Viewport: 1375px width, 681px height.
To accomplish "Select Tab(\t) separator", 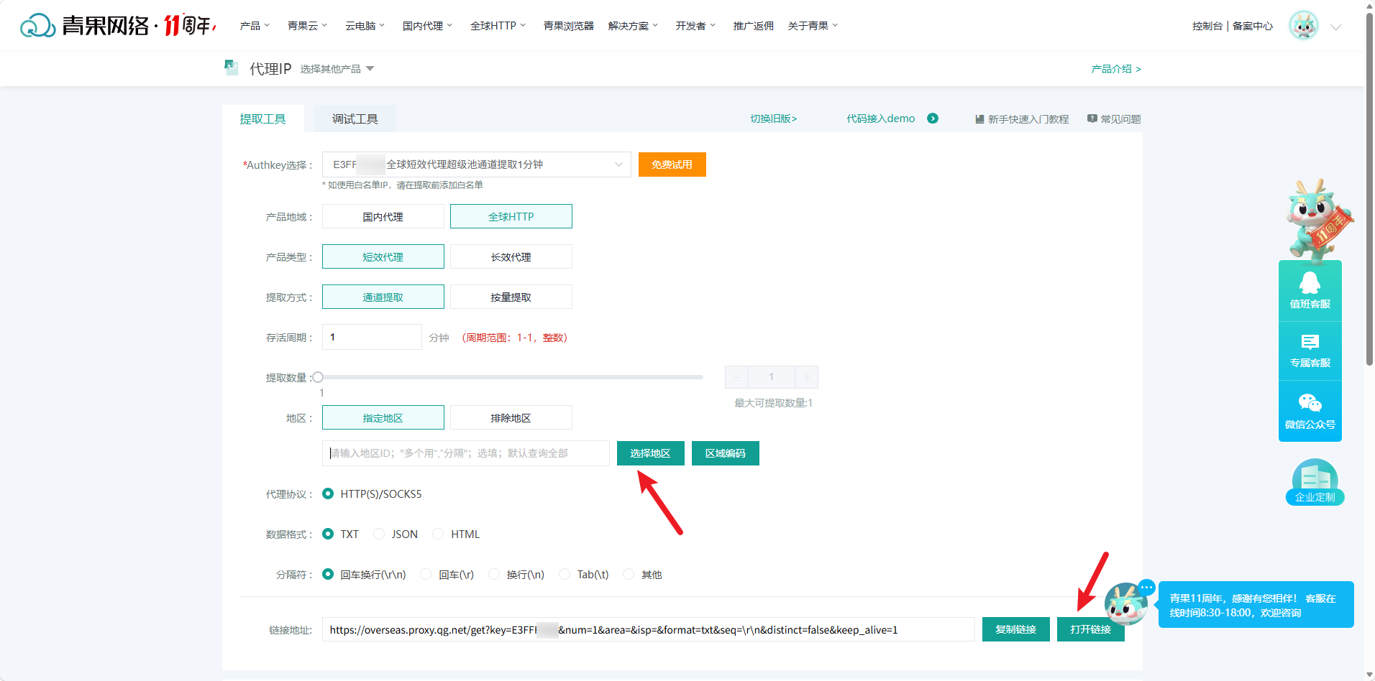I will coord(565,574).
